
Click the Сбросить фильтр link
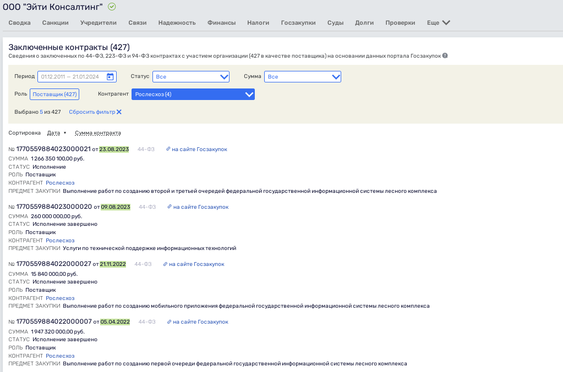coord(92,112)
